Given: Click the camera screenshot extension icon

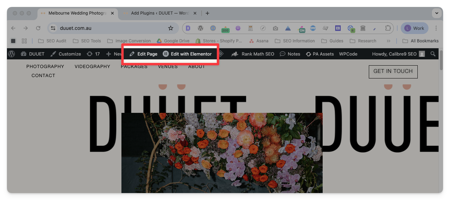Looking at the screenshot, I should point(275,28).
